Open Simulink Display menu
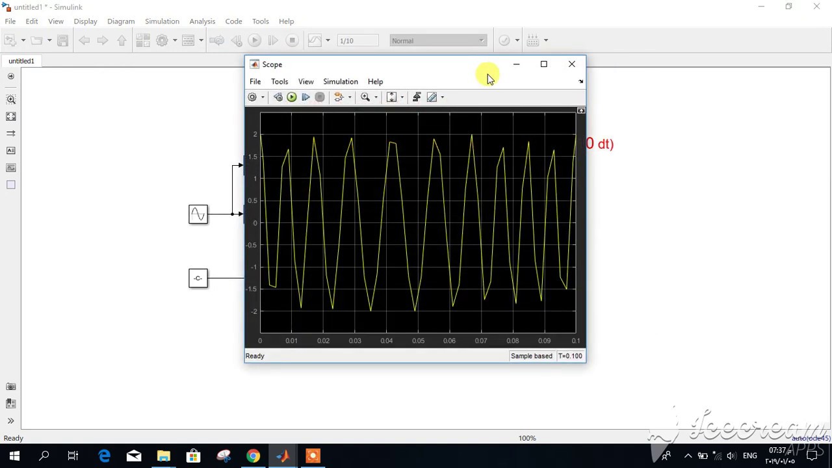 [85, 21]
